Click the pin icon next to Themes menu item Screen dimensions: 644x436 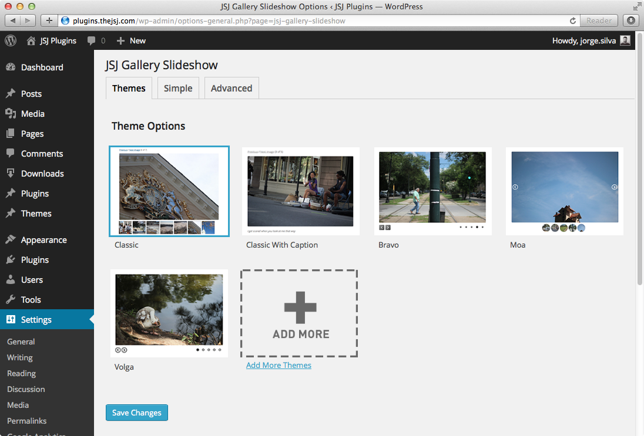pyautogui.click(x=11, y=213)
